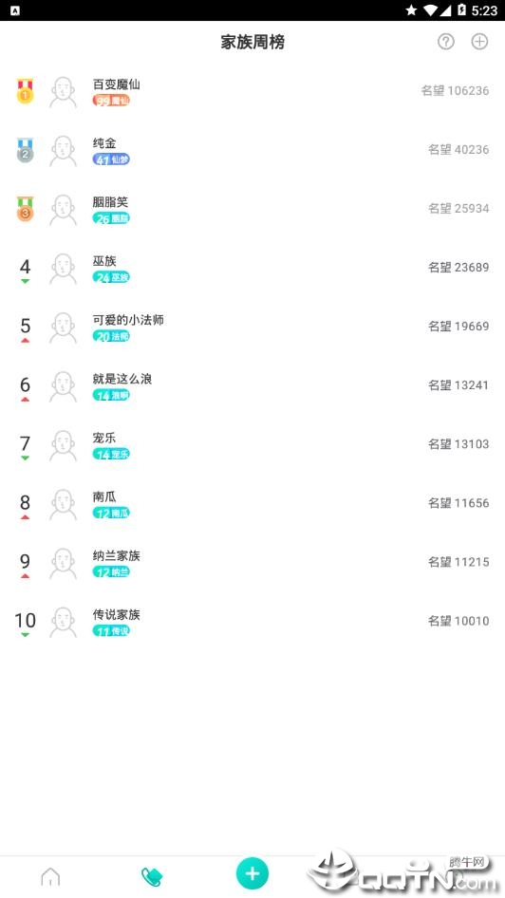The width and height of the screenshot is (505, 898).
Task: Open the help question mark icon
Action: pos(445,42)
